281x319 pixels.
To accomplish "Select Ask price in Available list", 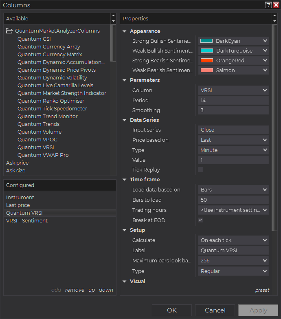I will click(17, 163).
